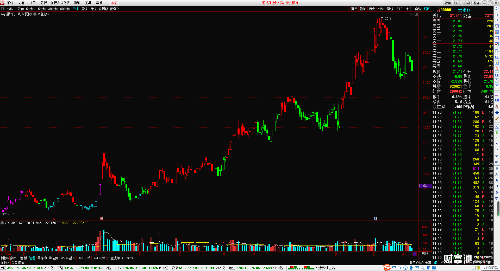The image size is (500, 271).
Task: Open the 扩展市场行情 menu
Action: pyautogui.click(x=60, y=3)
